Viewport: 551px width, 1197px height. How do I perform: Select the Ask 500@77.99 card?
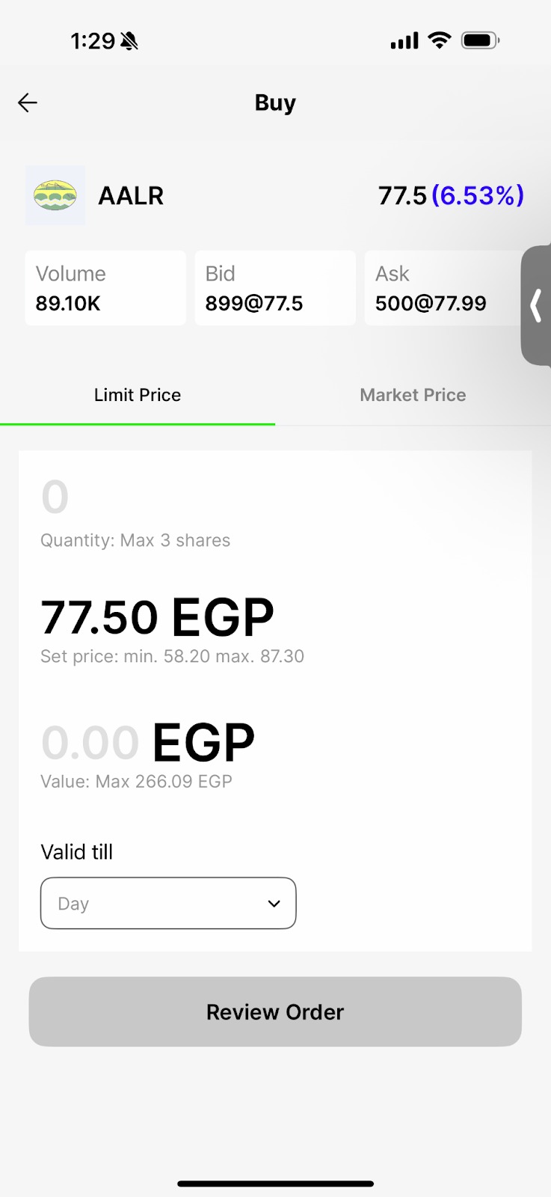click(x=443, y=288)
